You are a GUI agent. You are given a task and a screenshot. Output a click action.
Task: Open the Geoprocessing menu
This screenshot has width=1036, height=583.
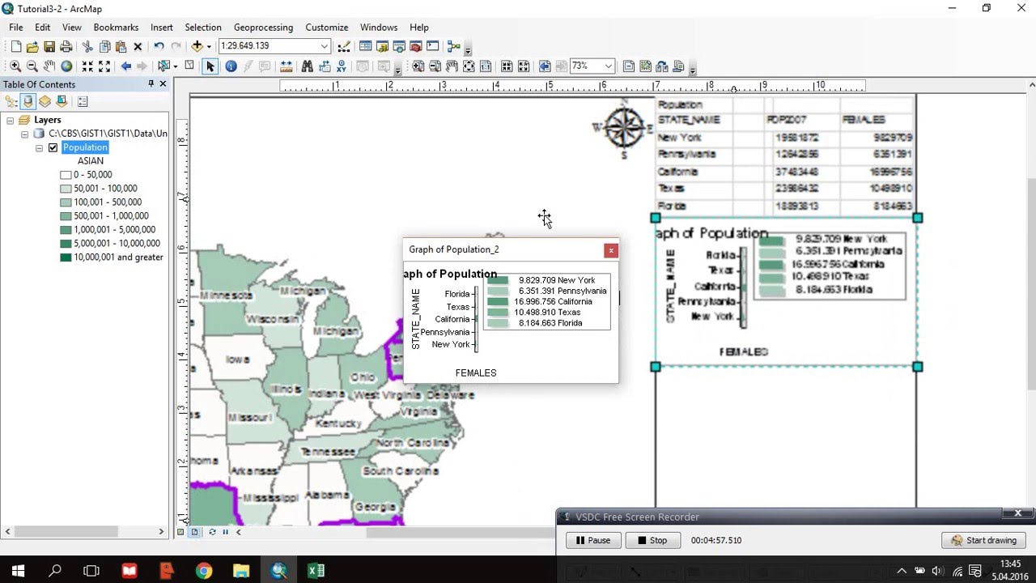(x=263, y=28)
